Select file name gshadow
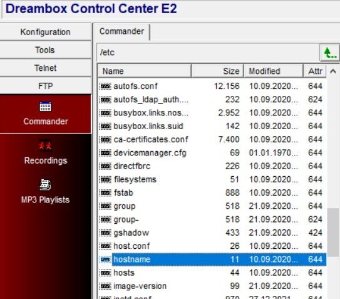Image resolution: width=340 pixels, height=299 pixels. tap(131, 233)
